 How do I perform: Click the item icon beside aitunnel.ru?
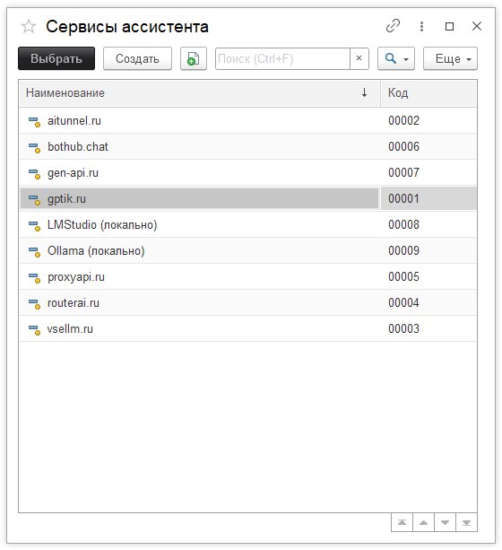pos(34,121)
